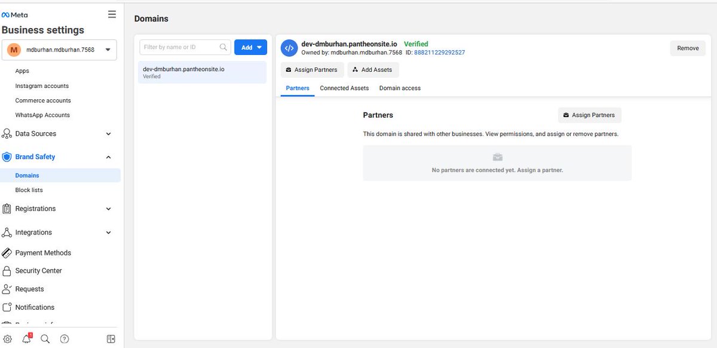717x348 pixels.
Task: Collapse the sidebar panel icon
Action: [x=111, y=338]
